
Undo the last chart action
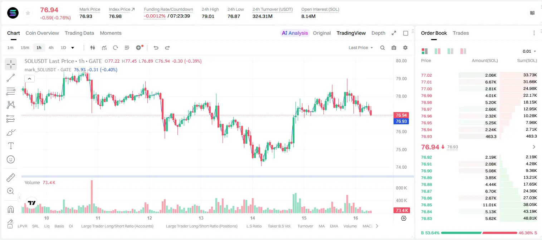point(156,48)
